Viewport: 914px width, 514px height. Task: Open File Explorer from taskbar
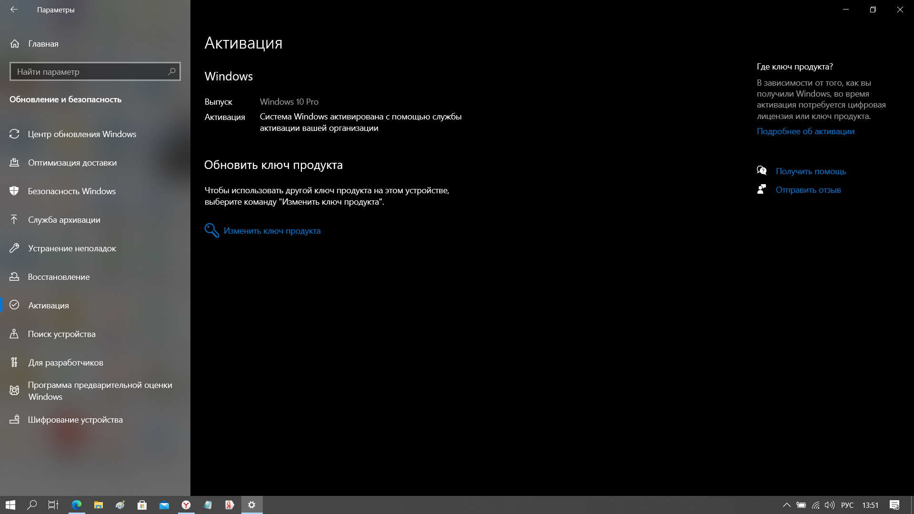click(98, 505)
